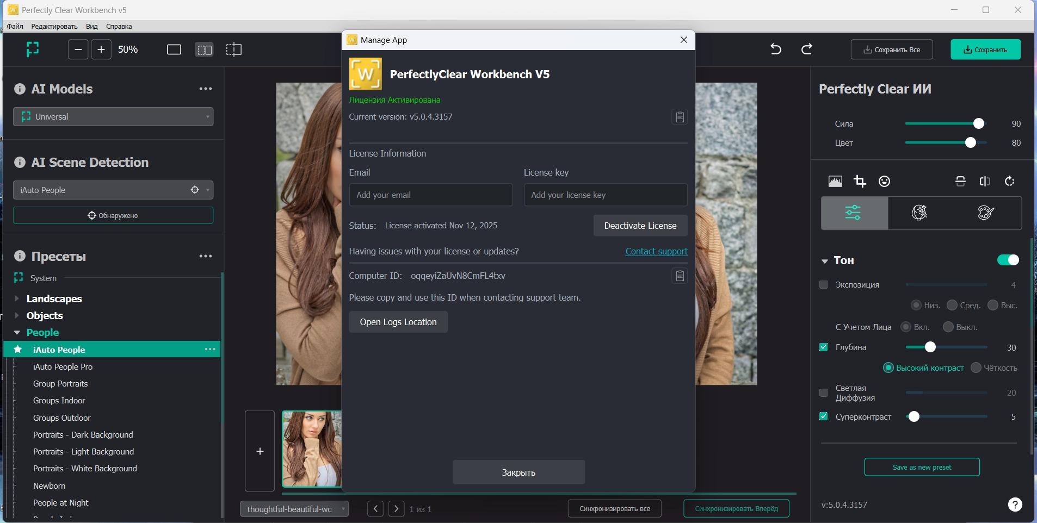Select Чёткость radio option
Screen dimensions: 1037x523
point(976,368)
